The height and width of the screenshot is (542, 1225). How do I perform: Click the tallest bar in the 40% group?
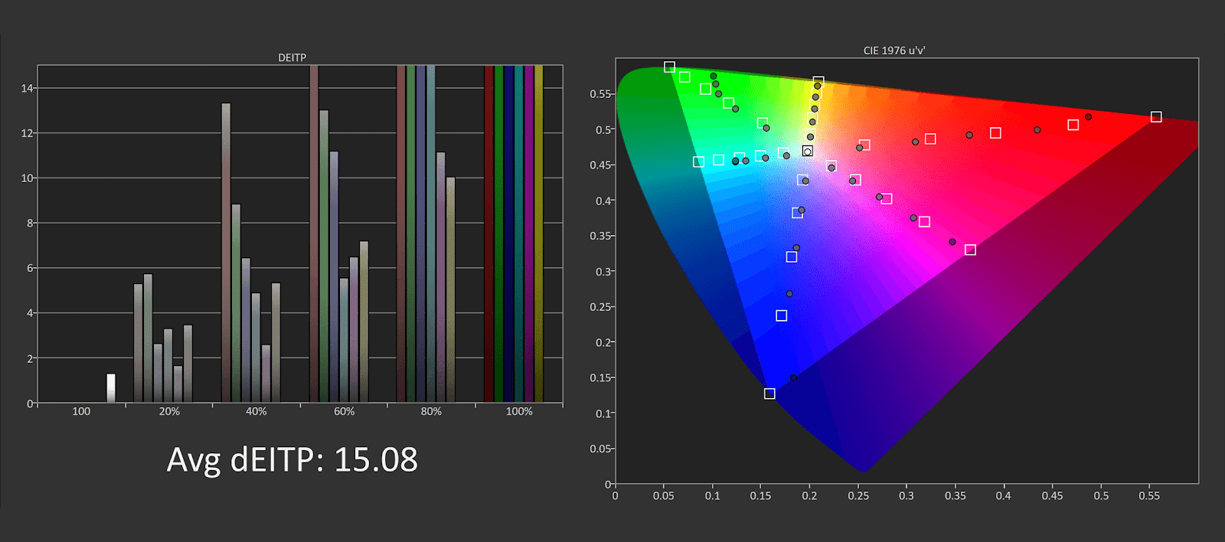click(x=226, y=253)
